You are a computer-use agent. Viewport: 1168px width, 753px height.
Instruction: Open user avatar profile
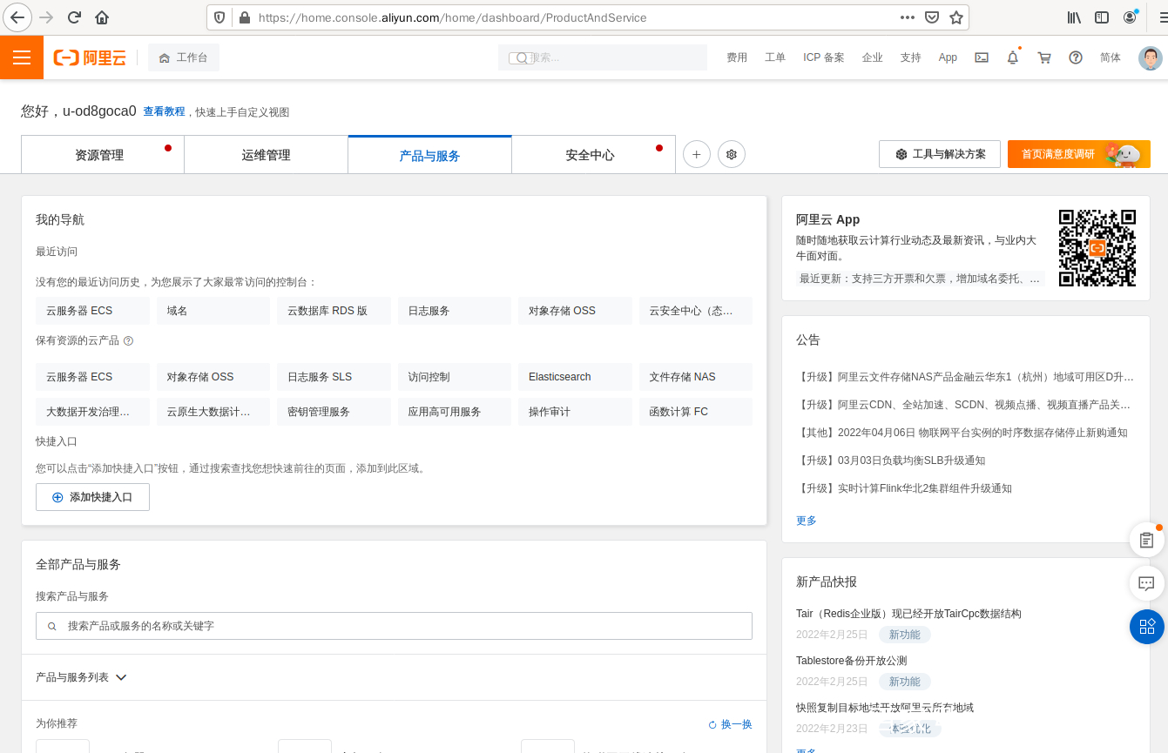[1150, 57]
